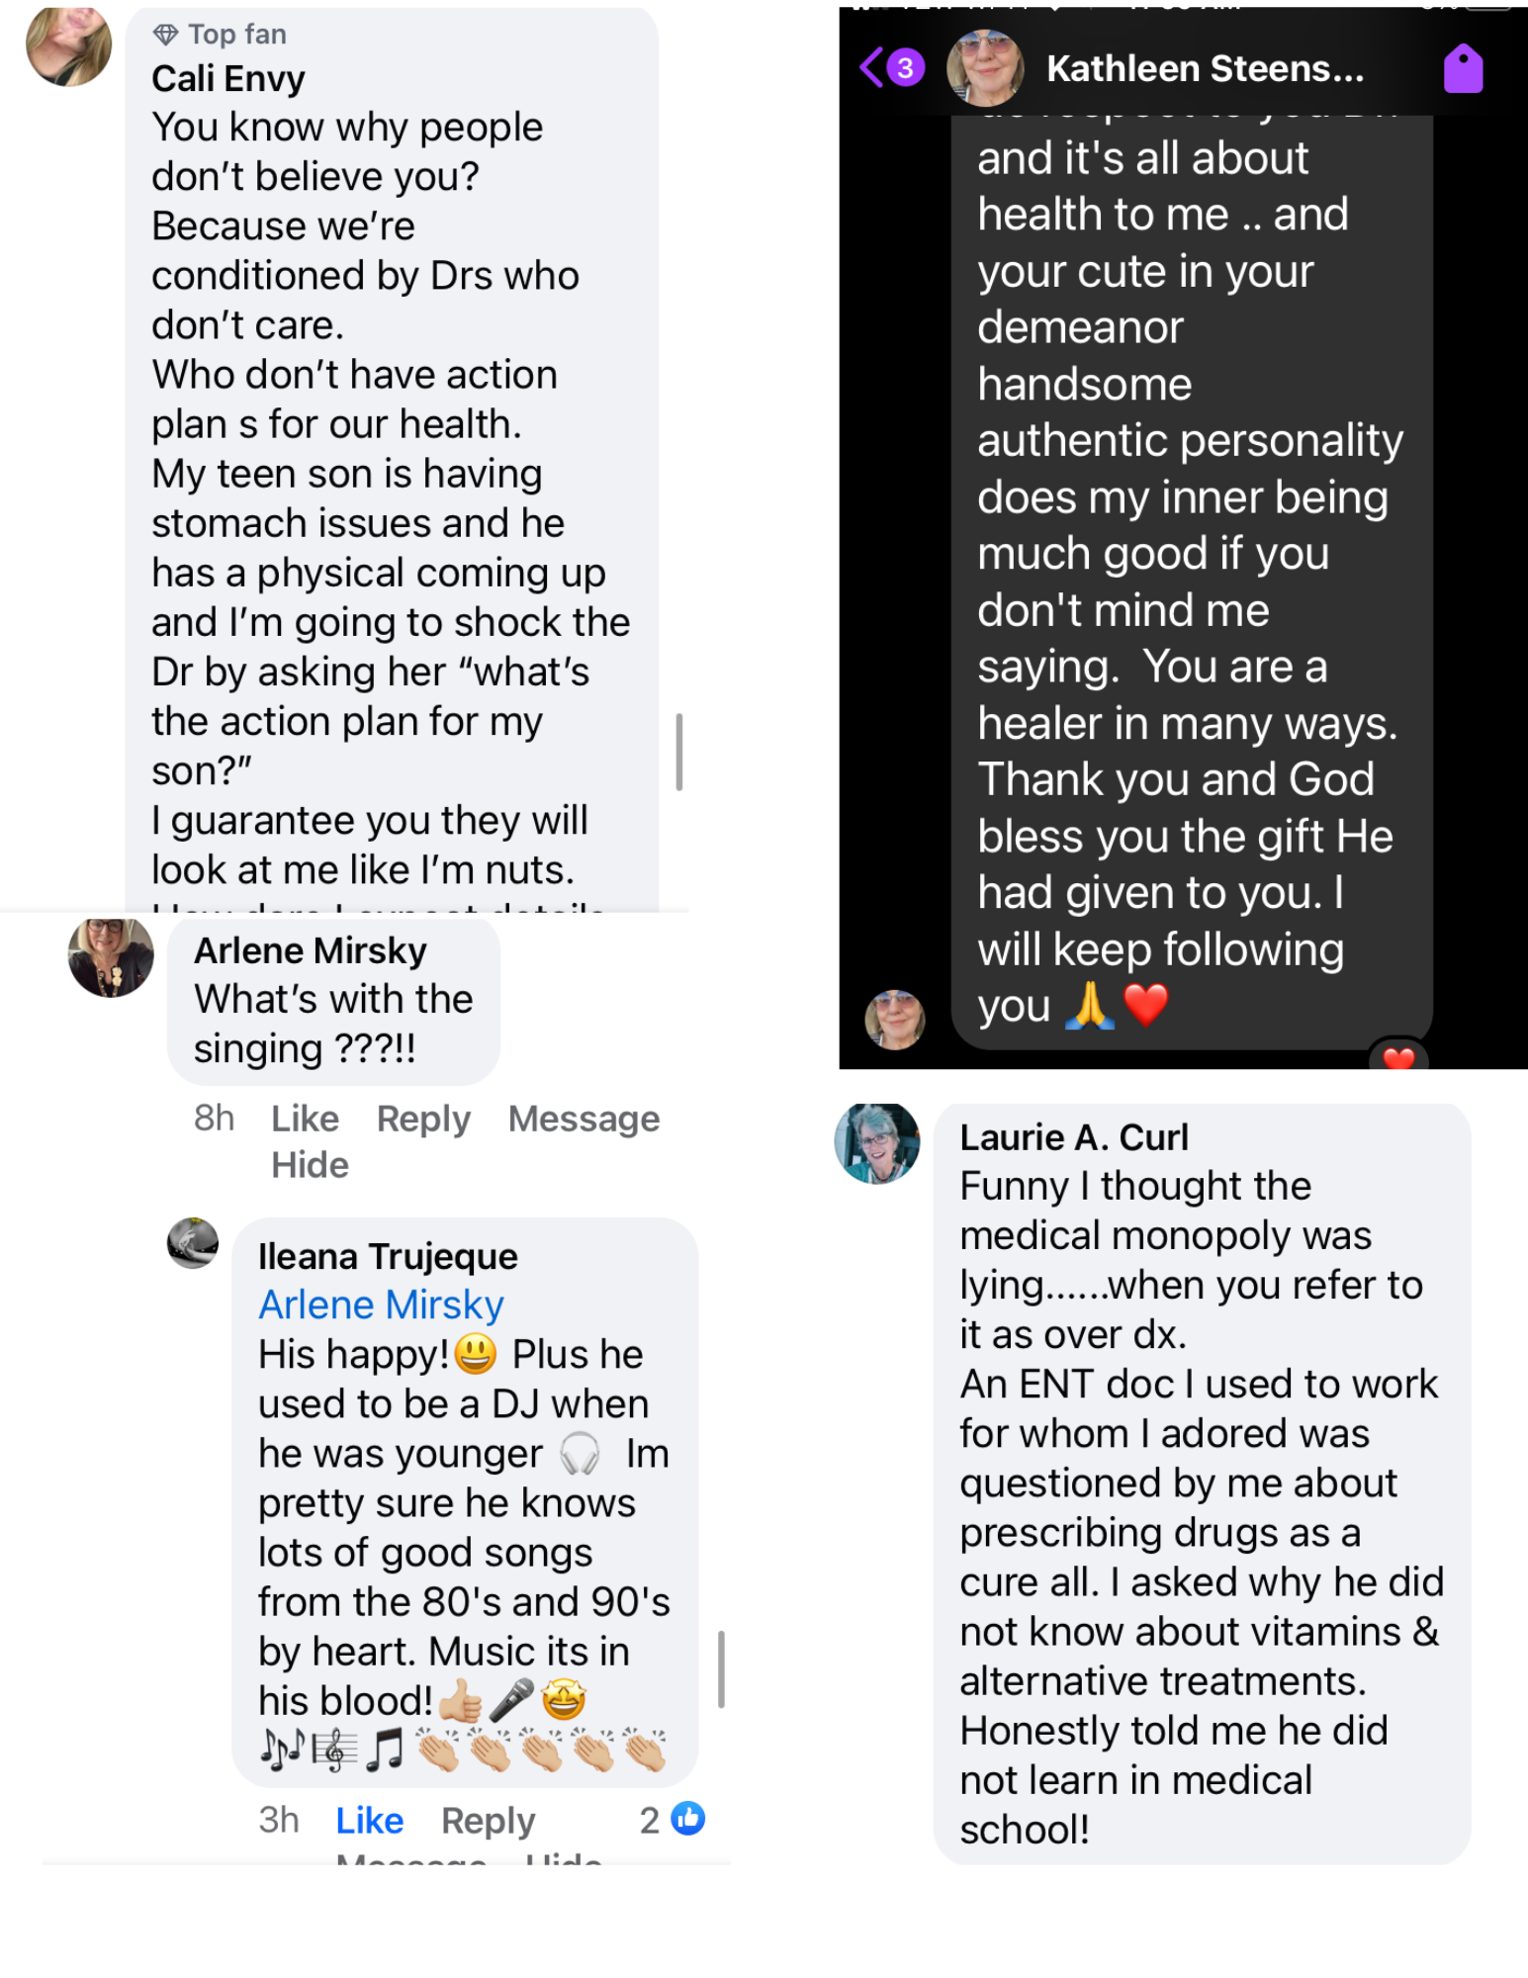Follow the blue Arlene Mirsky mention link

[381, 1305]
